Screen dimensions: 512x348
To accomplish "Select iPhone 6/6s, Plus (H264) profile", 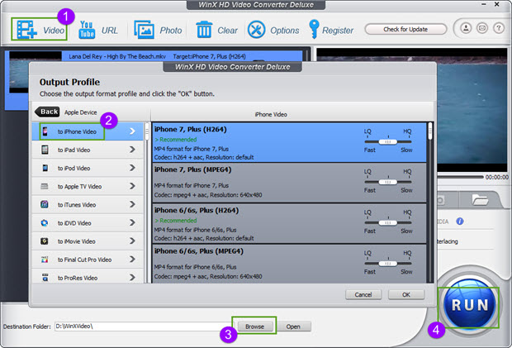I will tap(289, 223).
